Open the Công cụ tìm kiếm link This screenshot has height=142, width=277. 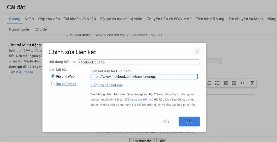(138, 100)
